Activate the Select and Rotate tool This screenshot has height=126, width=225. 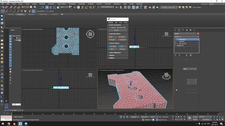click(51, 7)
